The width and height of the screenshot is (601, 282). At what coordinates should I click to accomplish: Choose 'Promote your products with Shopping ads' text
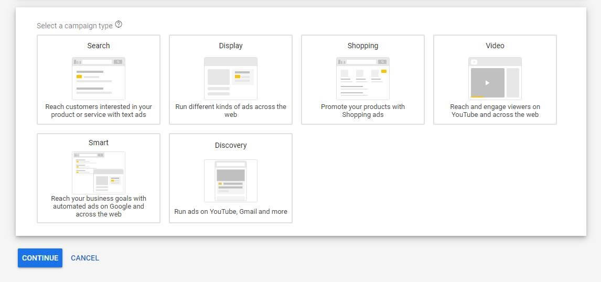pyautogui.click(x=363, y=111)
